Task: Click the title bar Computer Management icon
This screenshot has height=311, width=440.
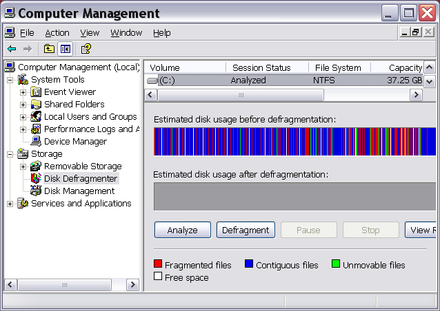Action: tap(10, 13)
